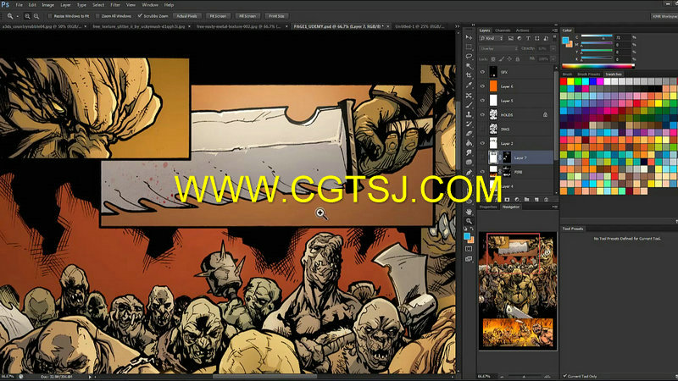This screenshot has height=381, width=678.
Task: Select the Lasso tool
Action: [469, 57]
